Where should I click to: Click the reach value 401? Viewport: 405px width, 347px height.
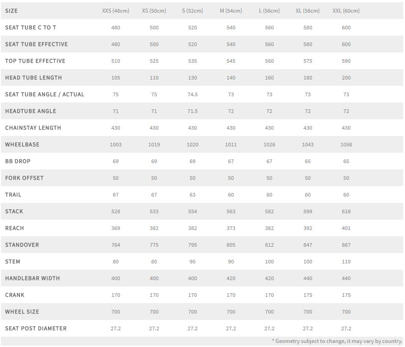point(346,228)
